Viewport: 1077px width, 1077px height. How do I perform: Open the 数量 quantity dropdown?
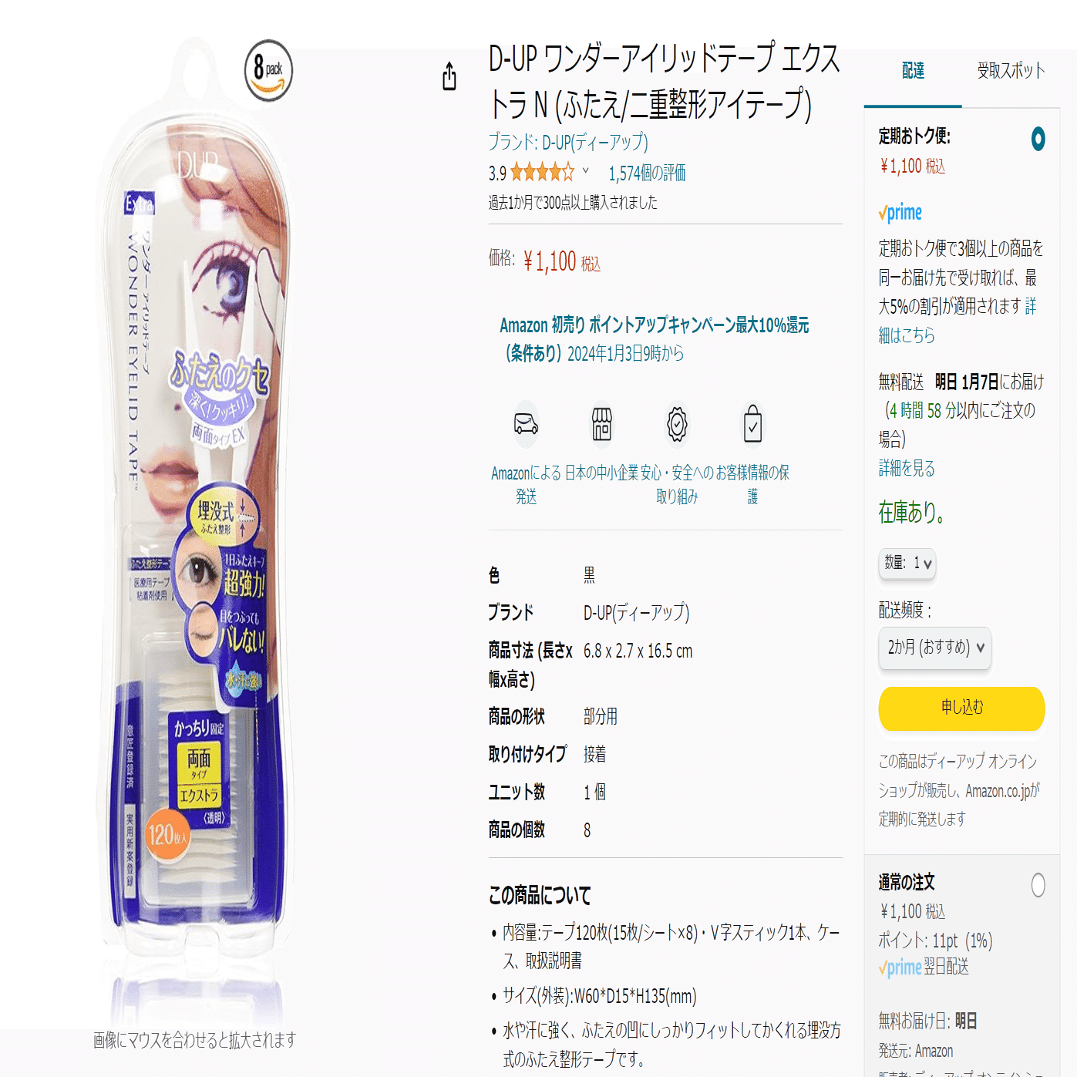[907, 564]
